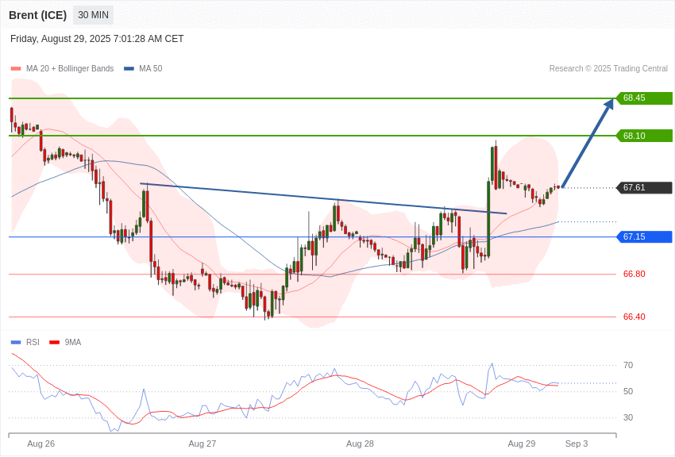Screen dimensions: 675x457
Task: Select the 68.10 resistance price tag
Action: (x=644, y=136)
